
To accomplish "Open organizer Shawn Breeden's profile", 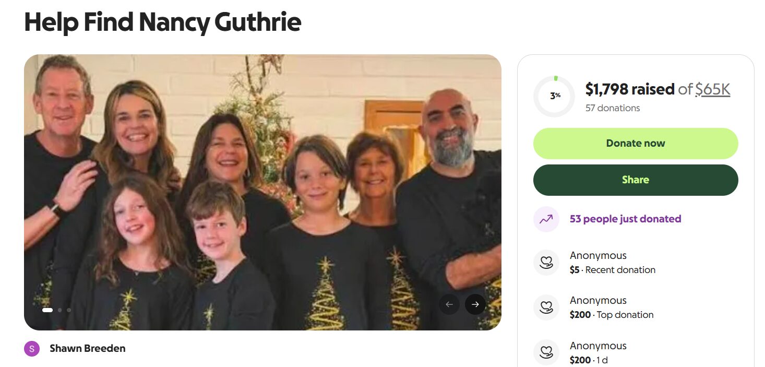I will tap(88, 348).
